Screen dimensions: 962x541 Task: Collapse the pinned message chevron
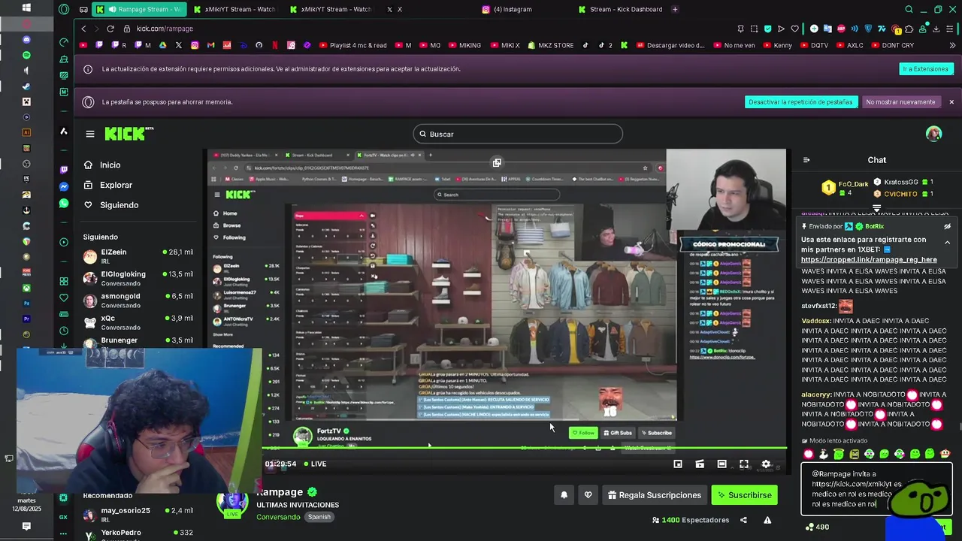(947, 243)
